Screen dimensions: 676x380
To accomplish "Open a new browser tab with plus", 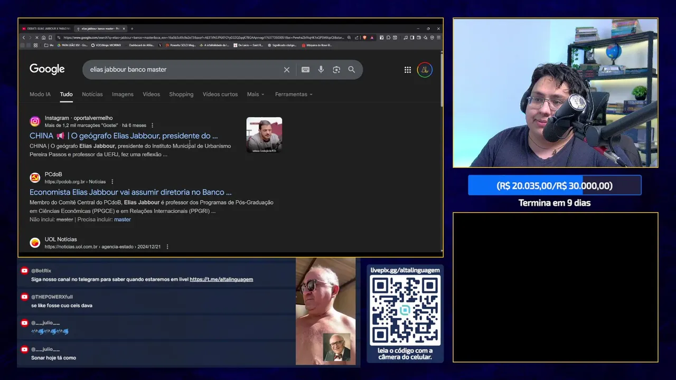I will tap(132, 28).
